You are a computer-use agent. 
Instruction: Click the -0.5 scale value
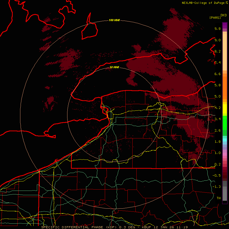(x=217, y=175)
